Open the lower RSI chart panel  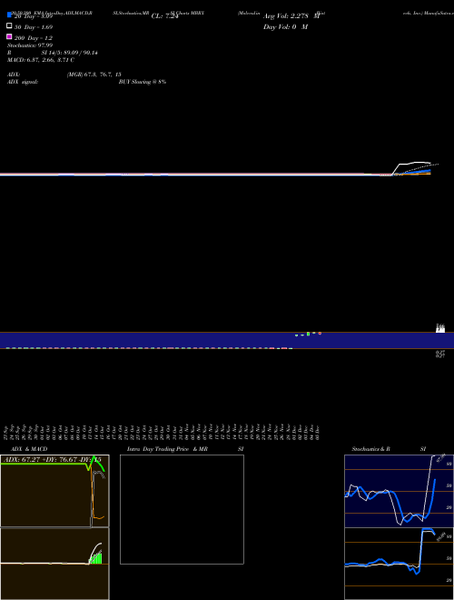click(399, 564)
